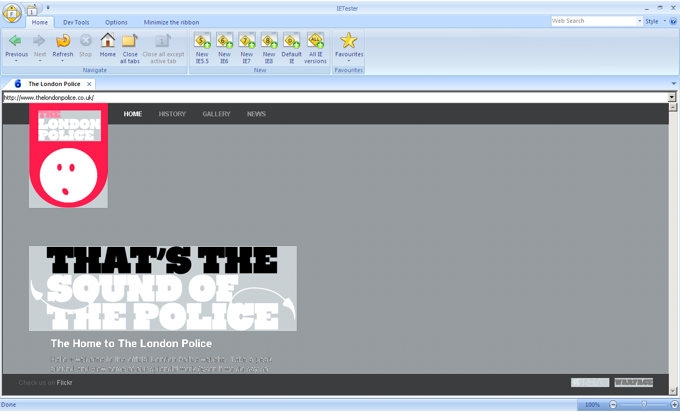Click the Previous navigation arrow icon
The image size is (680, 412).
(x=16, y=40)
